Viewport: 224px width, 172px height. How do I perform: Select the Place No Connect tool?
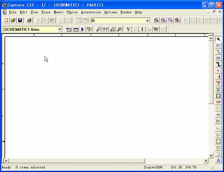click(x=218, y=121)
